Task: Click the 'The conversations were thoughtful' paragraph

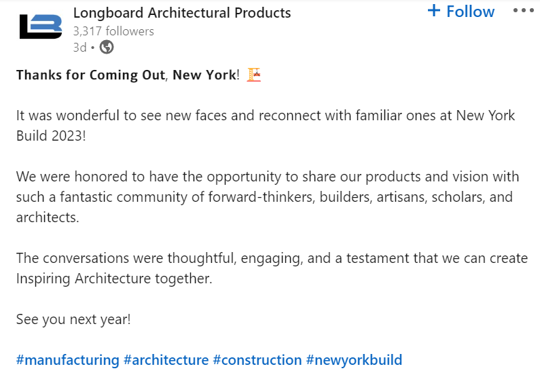Action: click(272, 268)
